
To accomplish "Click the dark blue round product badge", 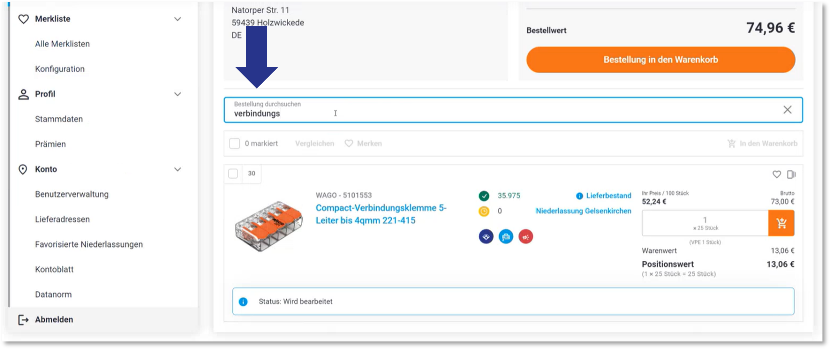I will (x=486, y=237).
